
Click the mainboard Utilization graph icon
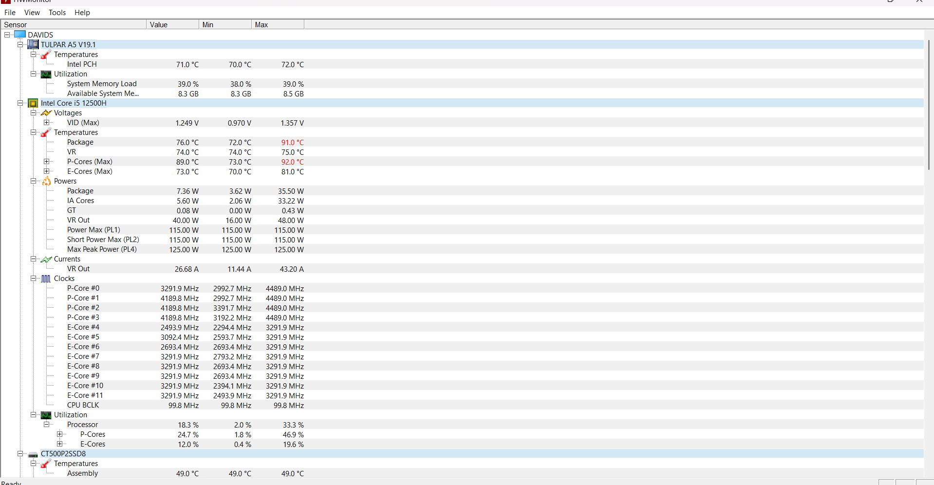tap(46, 74)
